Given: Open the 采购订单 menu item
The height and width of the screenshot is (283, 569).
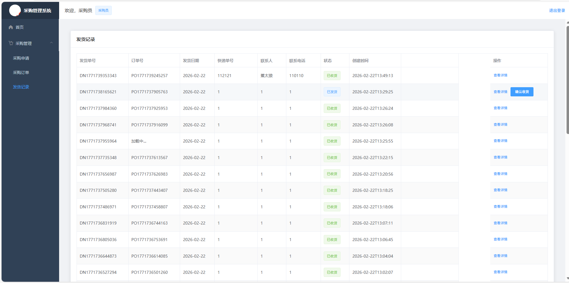Looking at the screenshot, I should click(x=21, y=73).
